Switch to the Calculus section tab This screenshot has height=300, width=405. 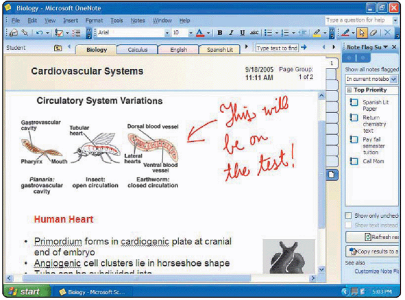tap(137, 50)
